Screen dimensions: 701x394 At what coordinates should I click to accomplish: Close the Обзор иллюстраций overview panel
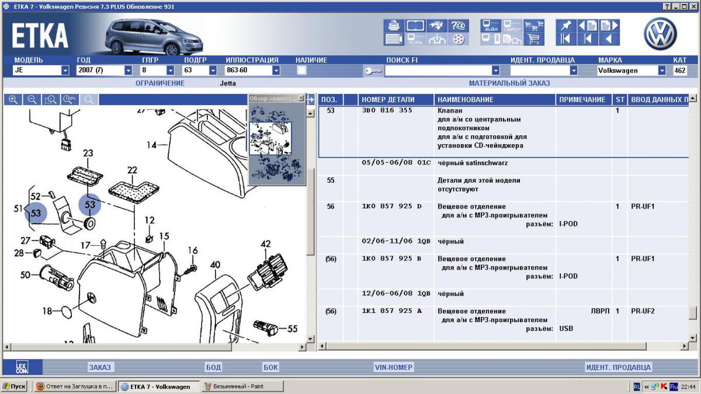pos(301,99)
